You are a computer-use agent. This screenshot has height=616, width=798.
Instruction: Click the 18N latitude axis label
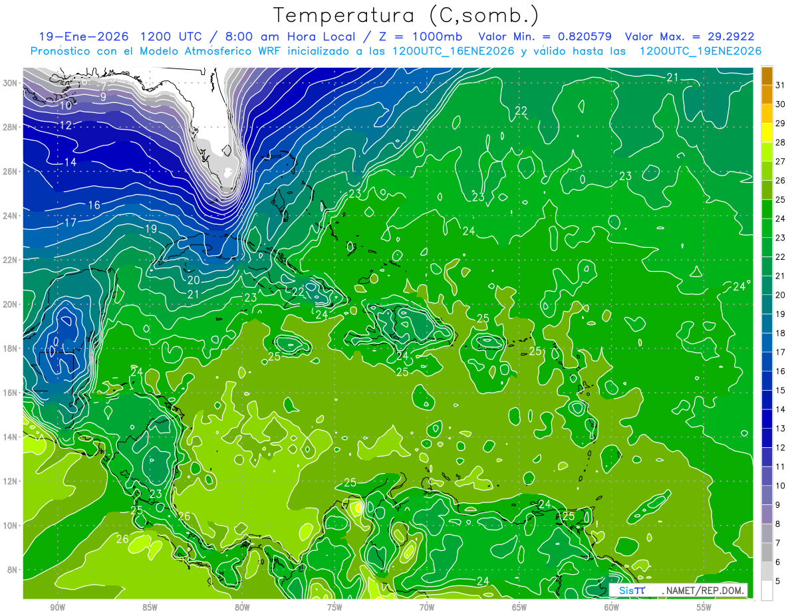coord(10,348)
